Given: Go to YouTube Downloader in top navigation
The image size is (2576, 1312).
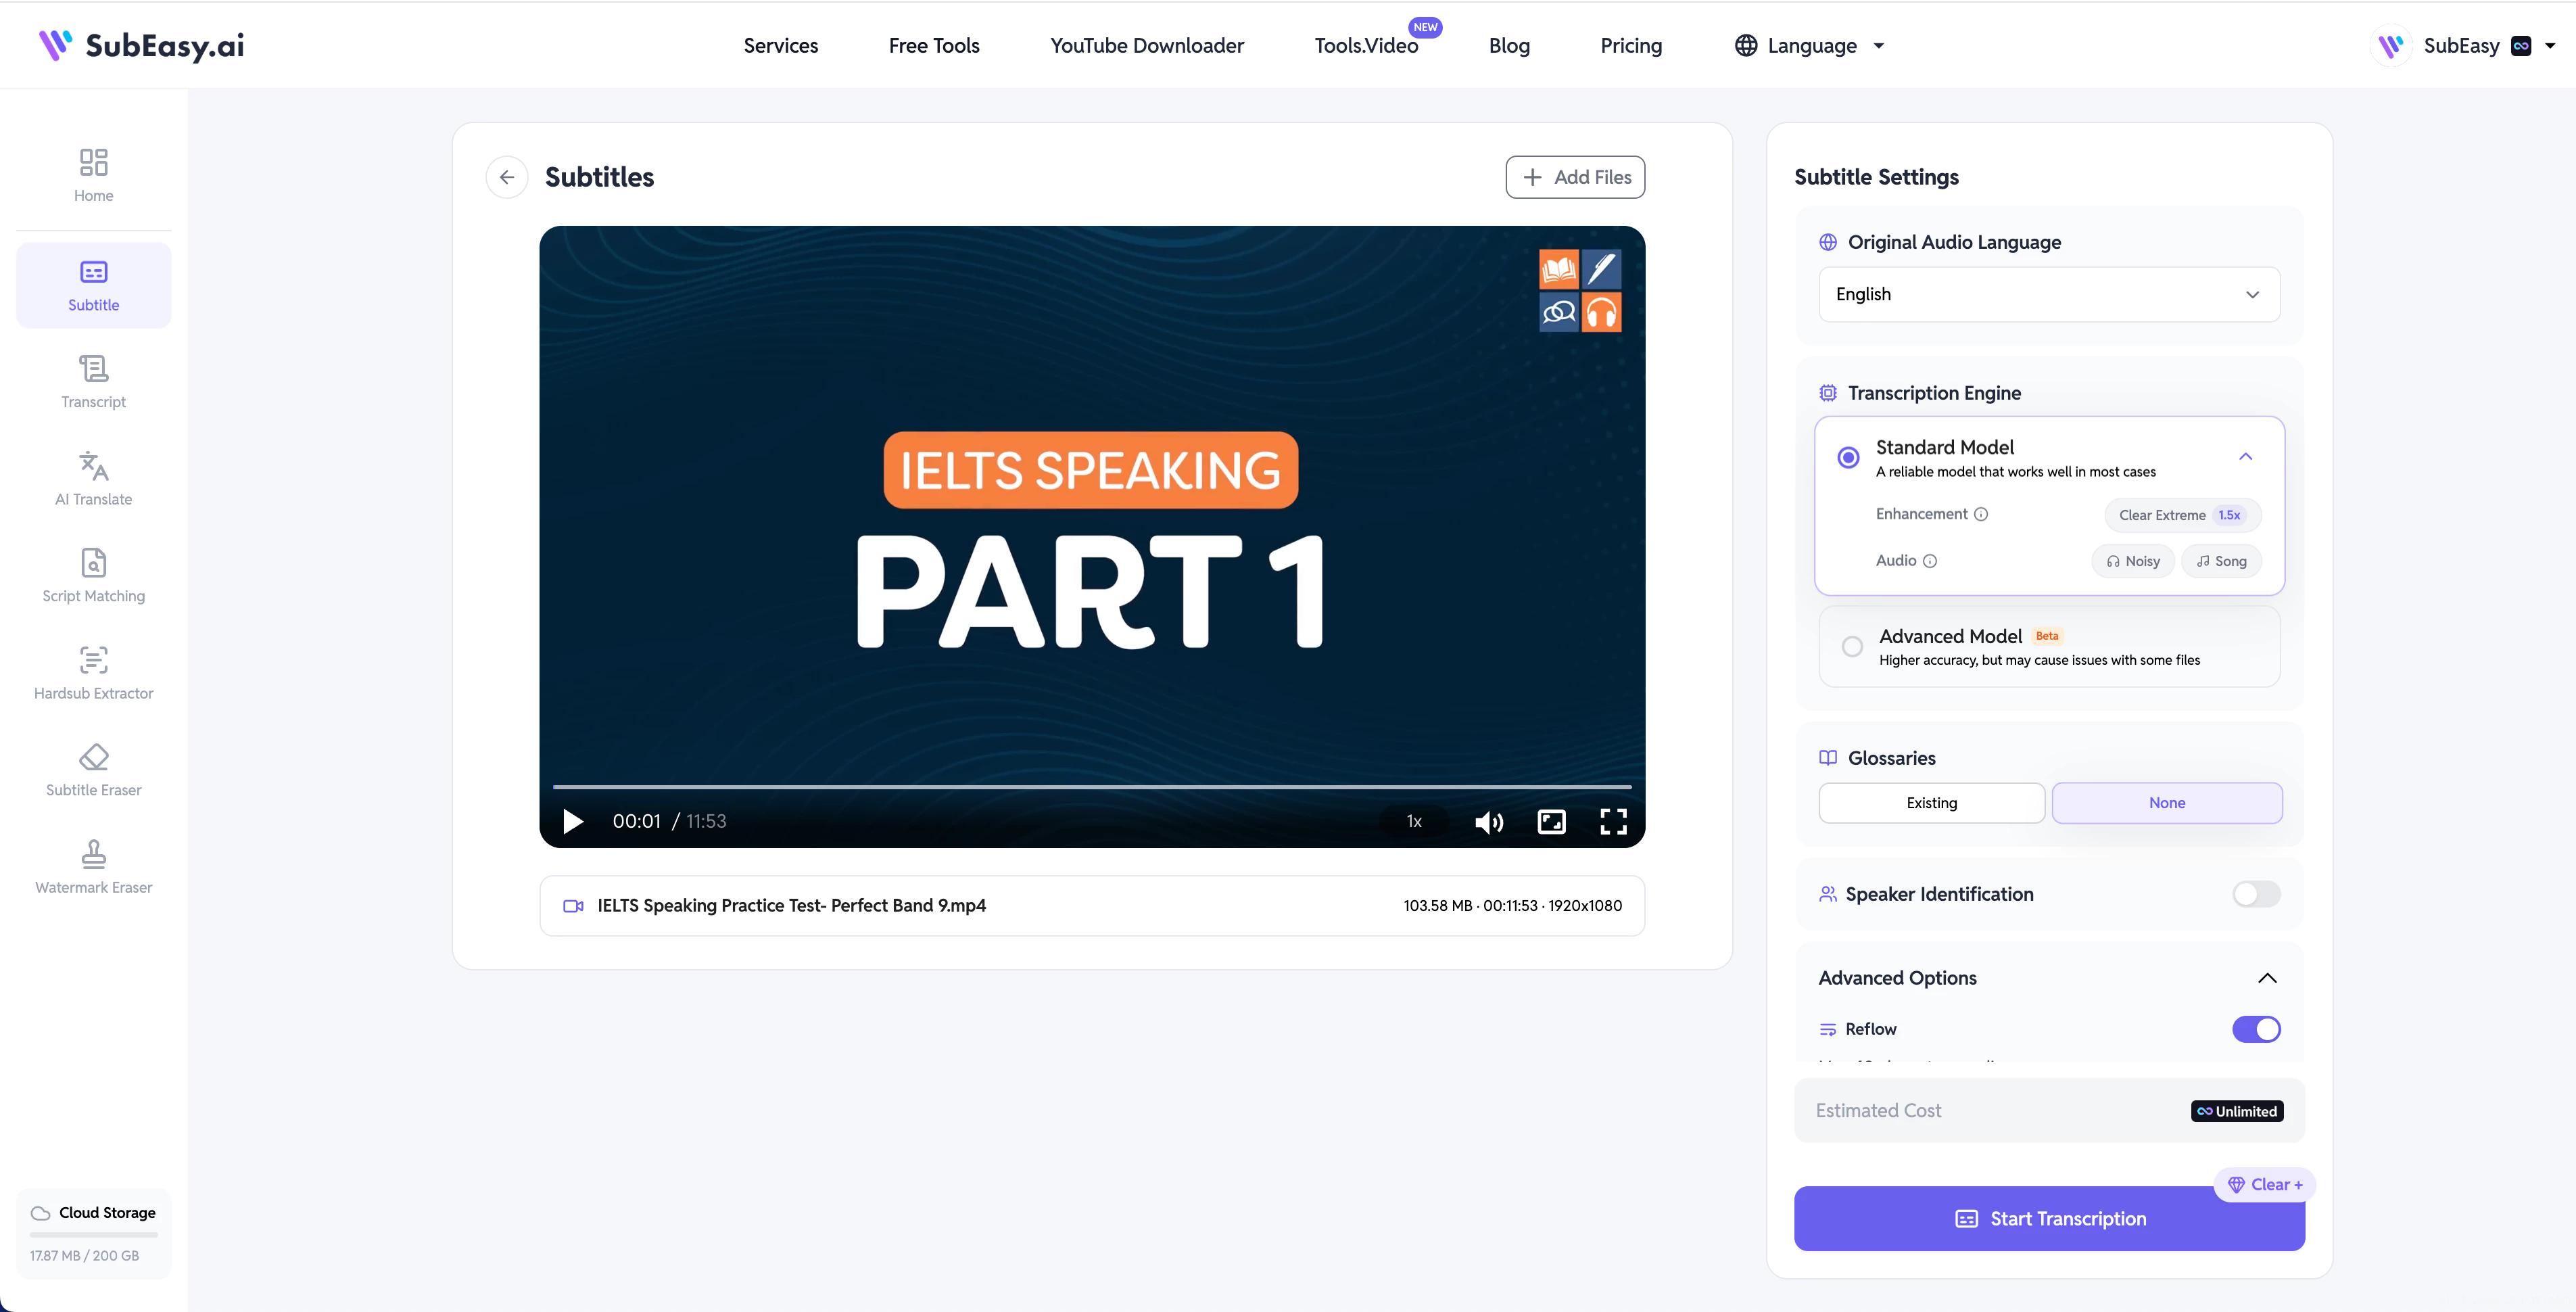Looking at the screenshot, I should coord(1147,46).
